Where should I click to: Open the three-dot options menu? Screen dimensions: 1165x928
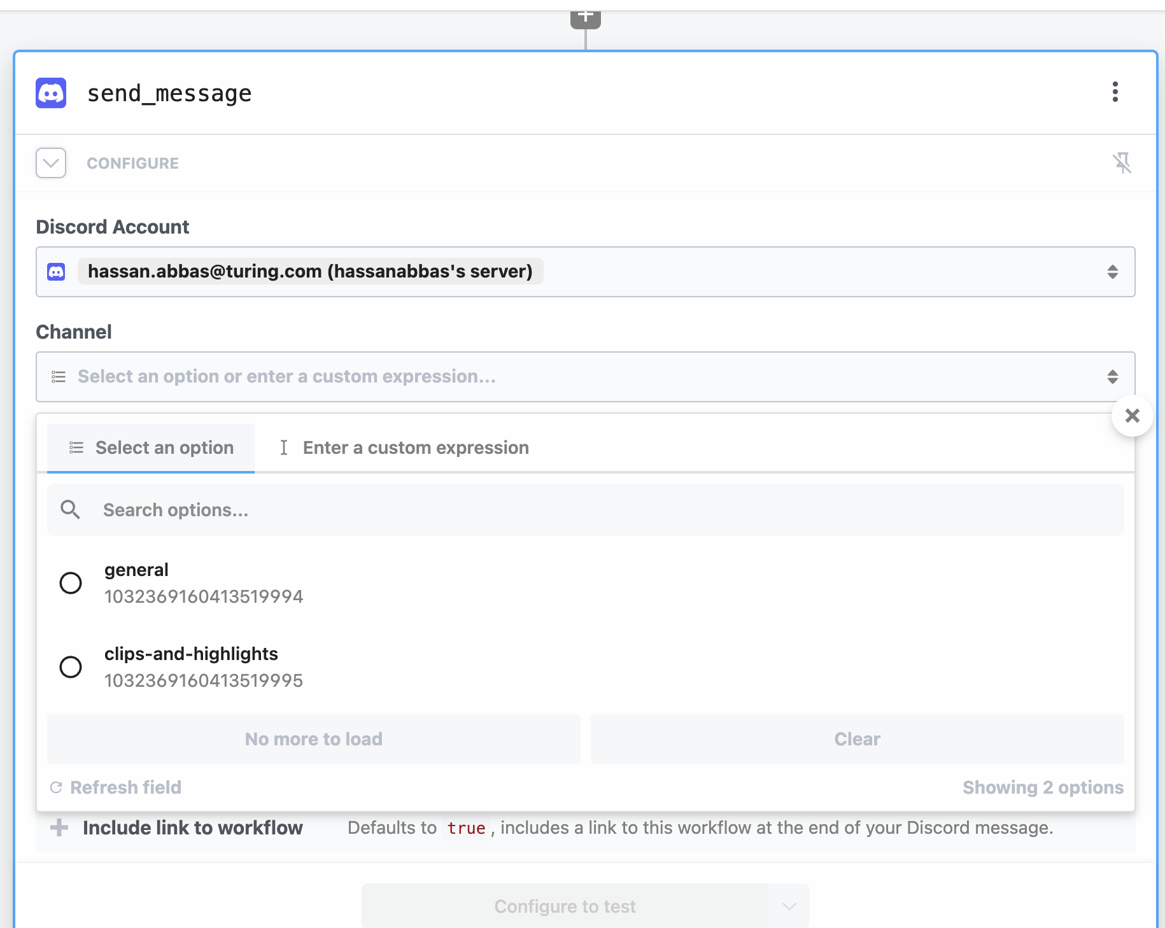(1115, 92)
